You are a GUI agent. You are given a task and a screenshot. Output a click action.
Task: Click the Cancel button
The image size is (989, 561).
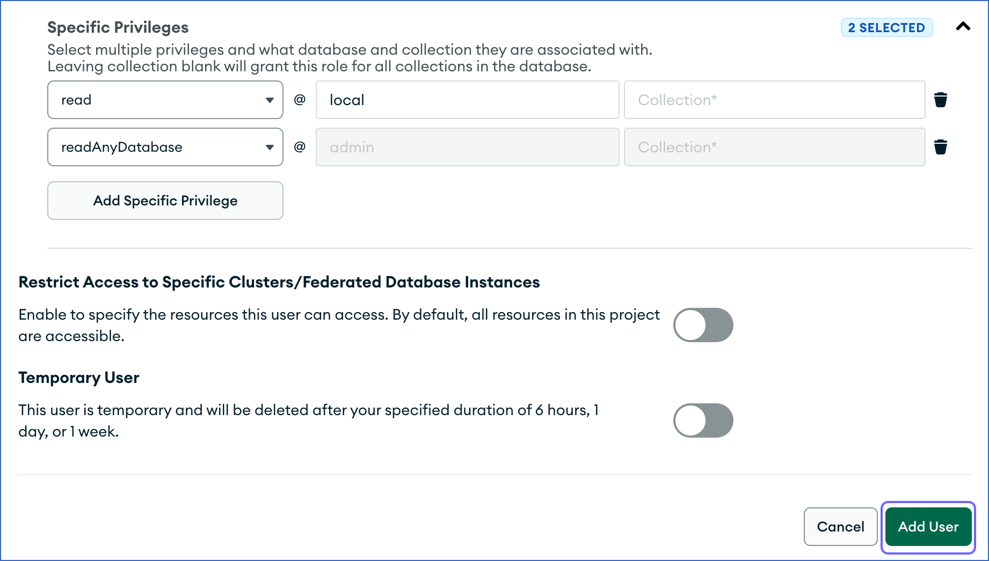[x=840, y=527]
